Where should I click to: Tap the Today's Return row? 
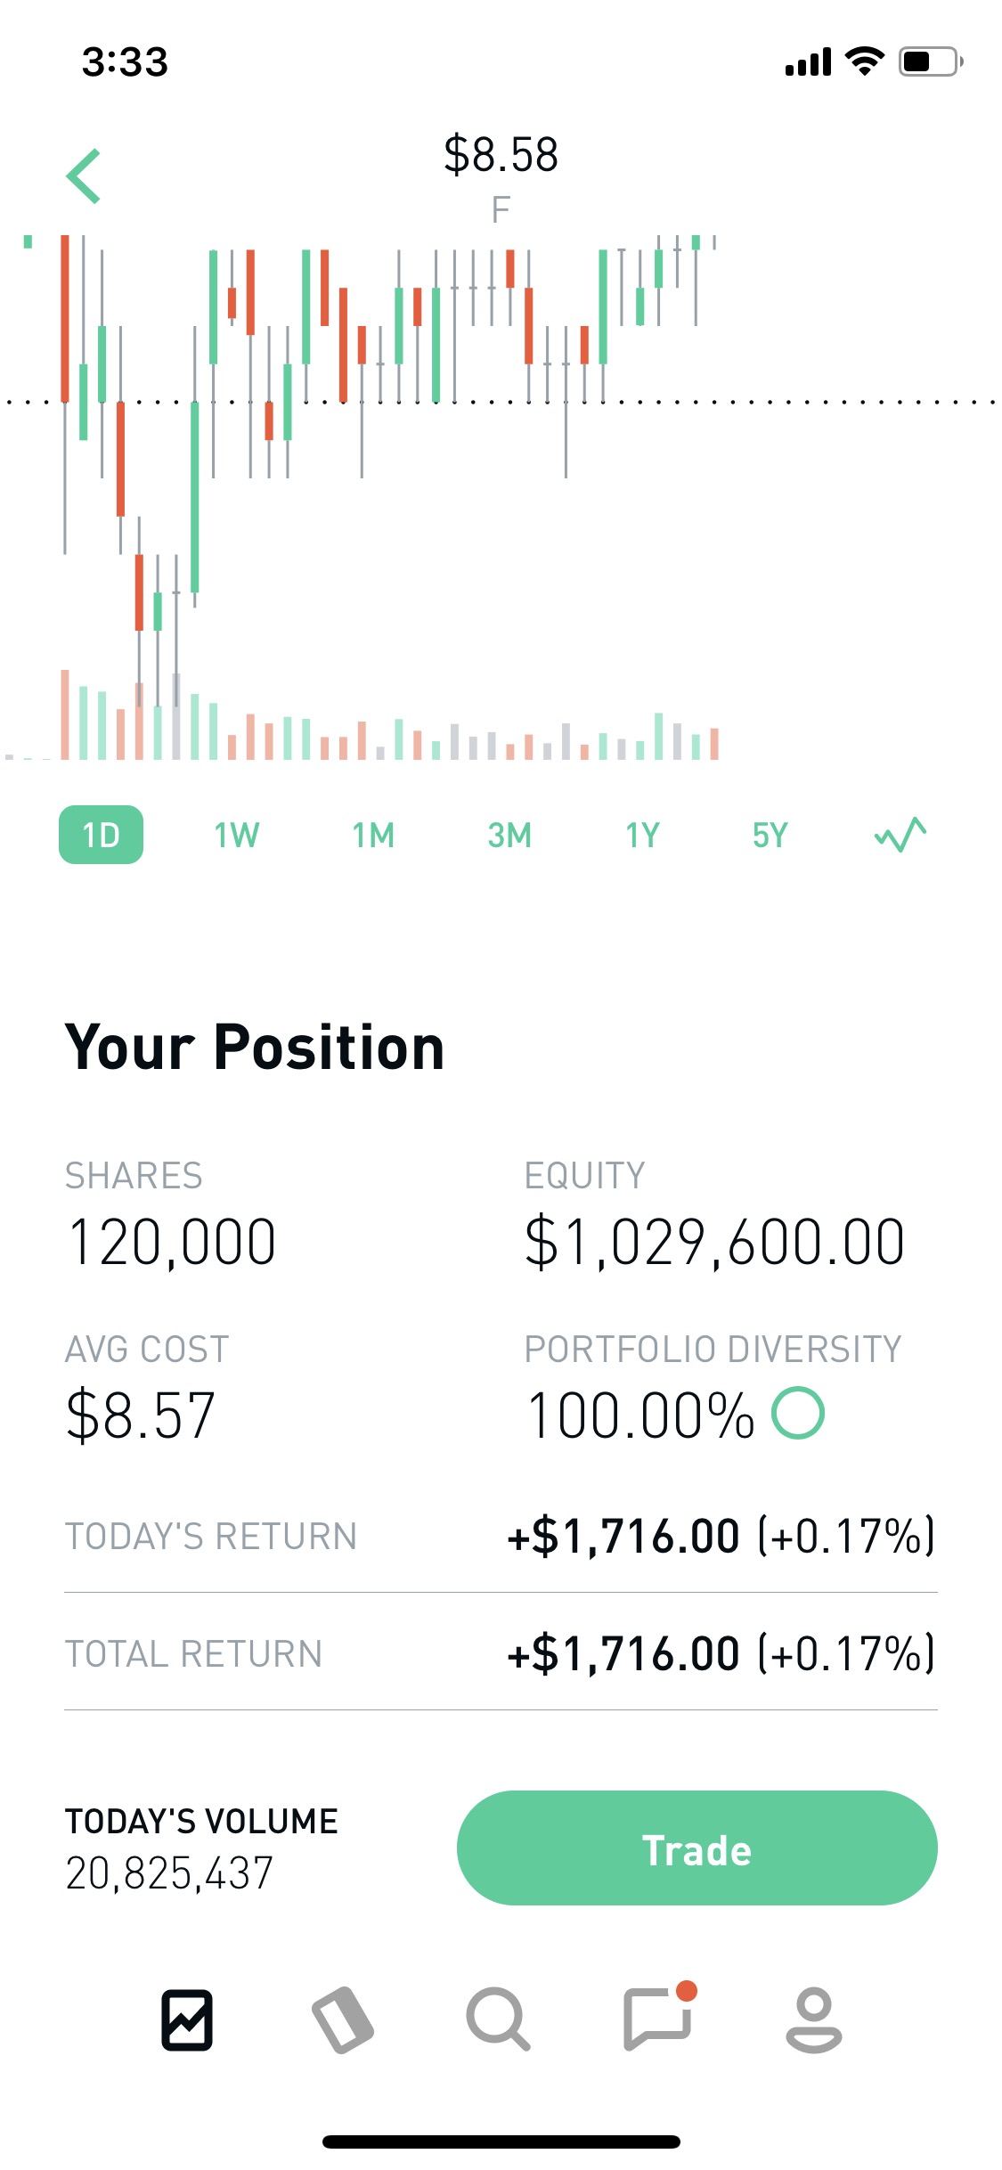(x=501, y=1537)
